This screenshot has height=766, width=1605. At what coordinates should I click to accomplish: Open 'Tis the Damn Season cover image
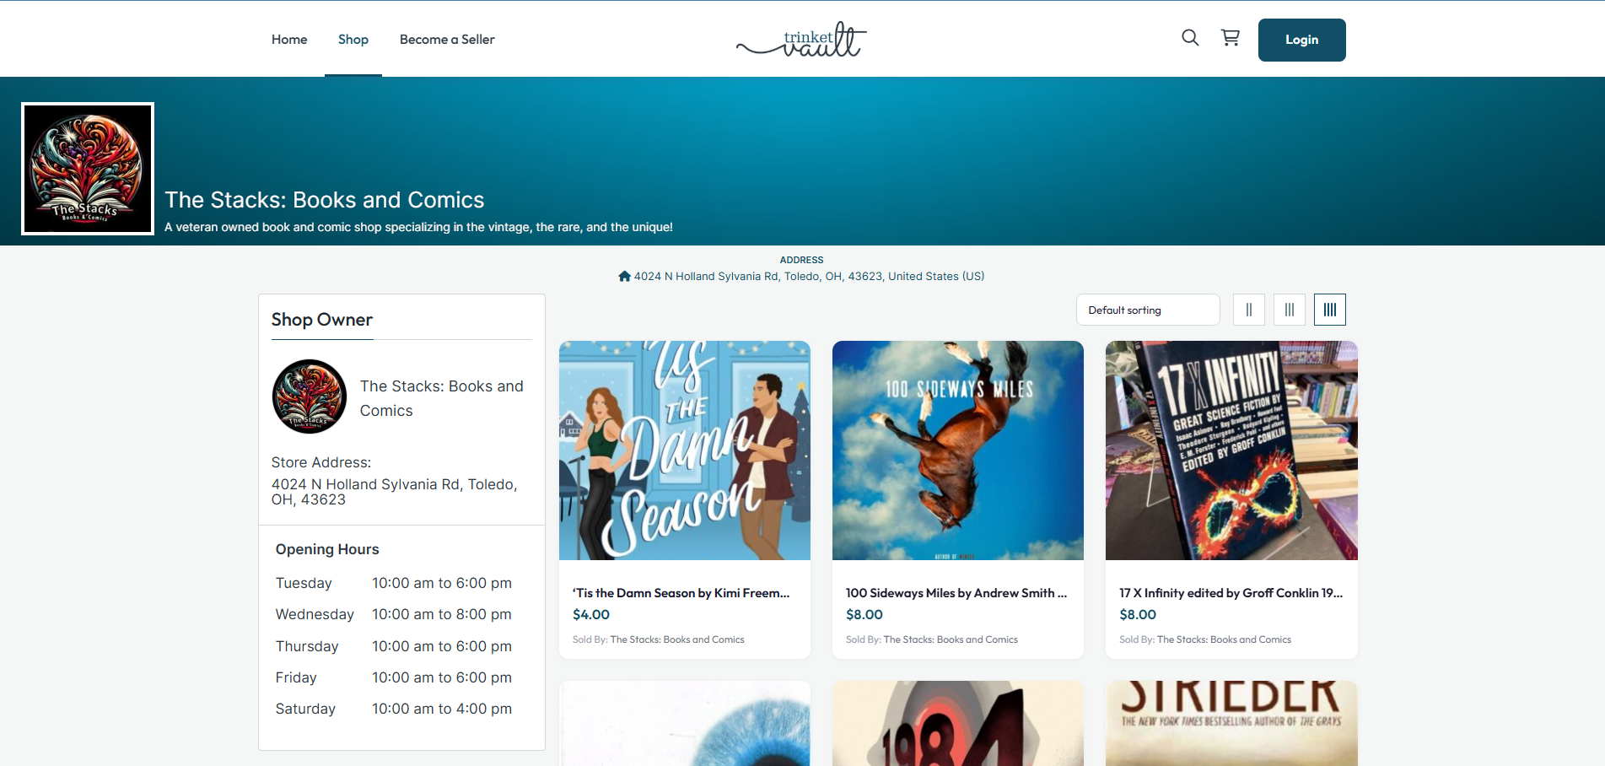point(685,450)
